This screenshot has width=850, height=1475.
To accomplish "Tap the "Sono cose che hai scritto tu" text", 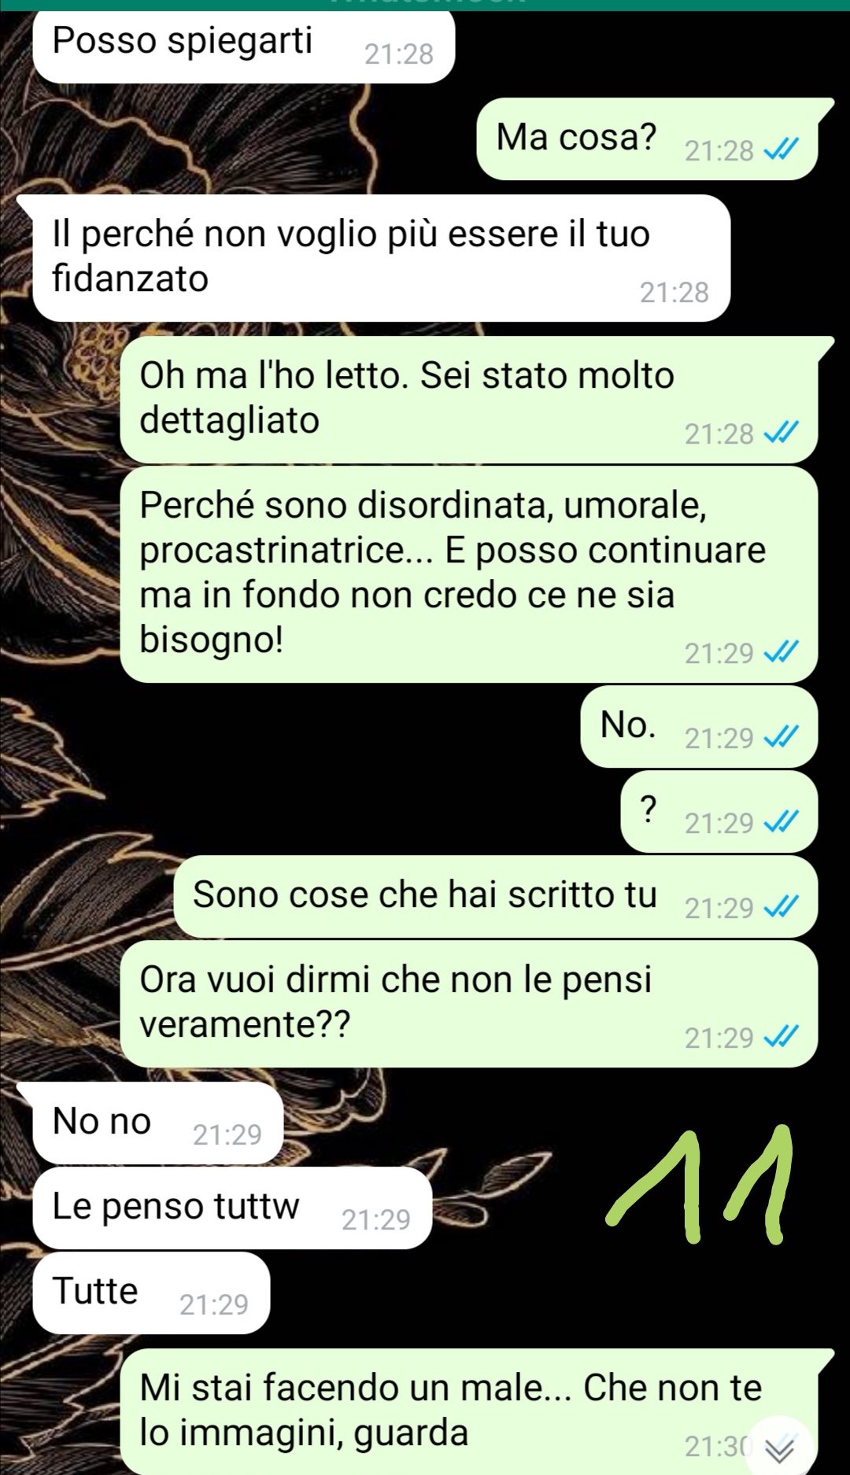I will 425,894.
